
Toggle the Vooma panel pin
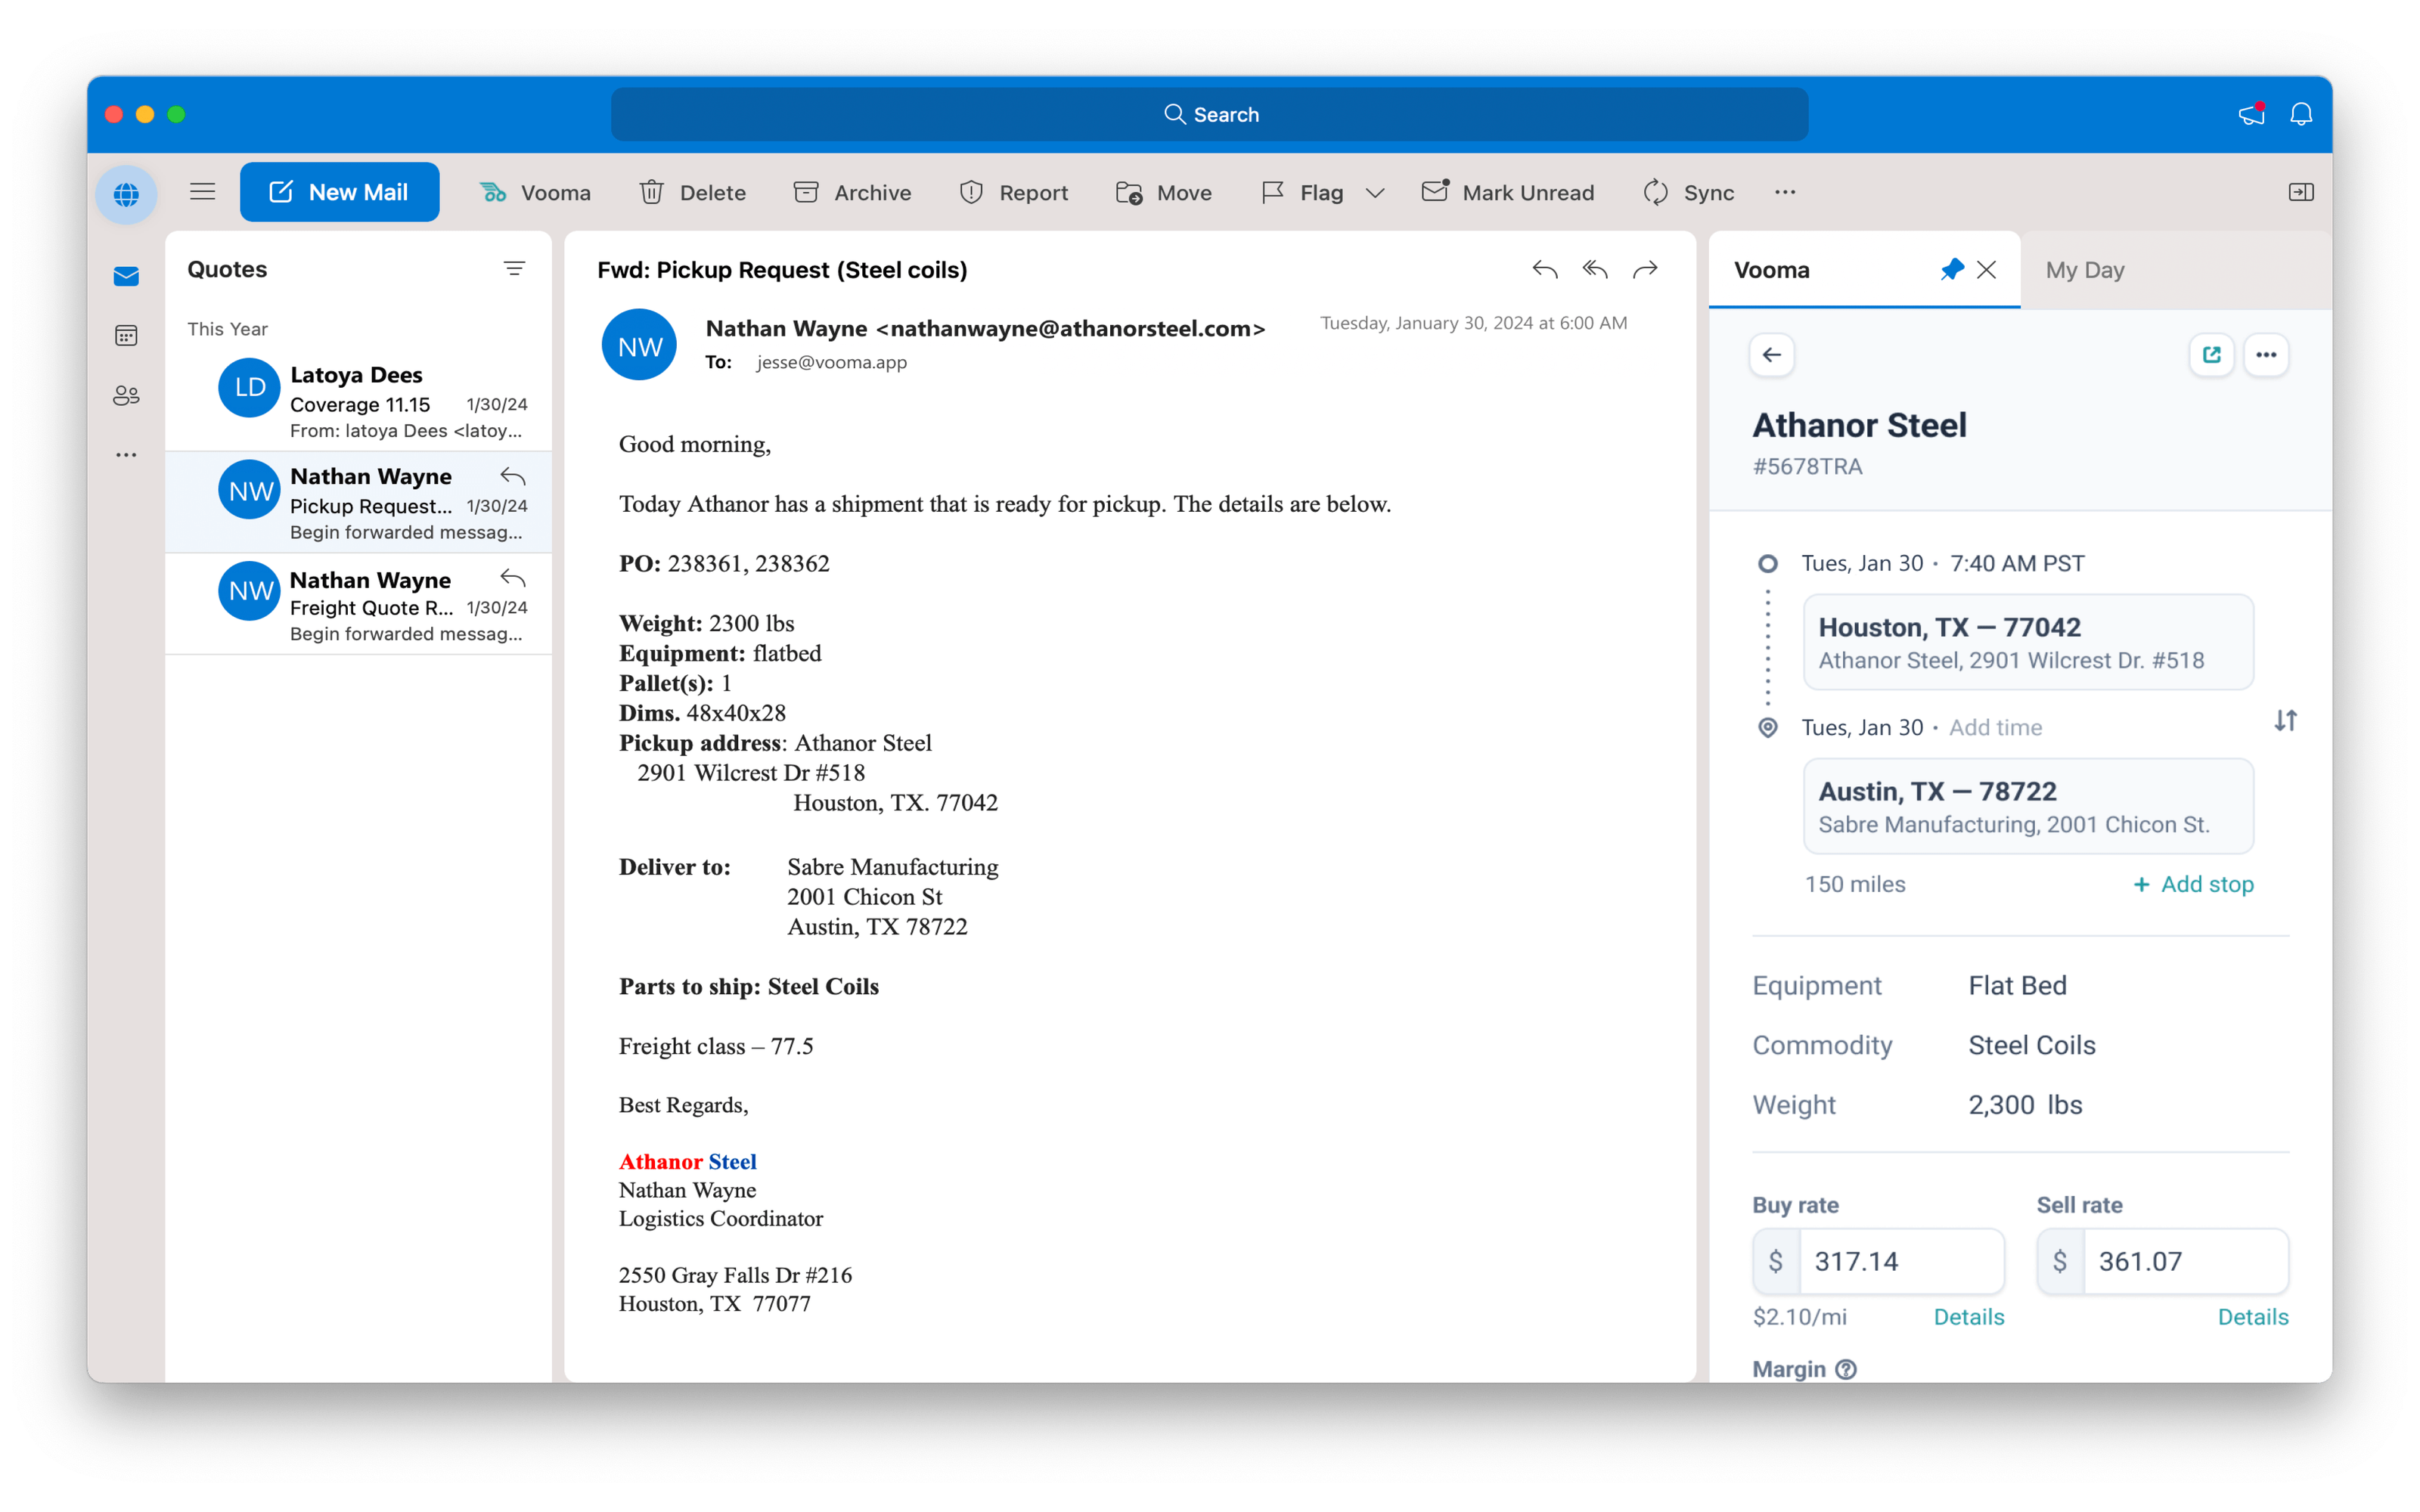tap(1951, 269)
